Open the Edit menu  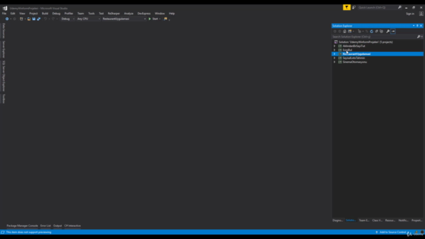tap(13, 13)
